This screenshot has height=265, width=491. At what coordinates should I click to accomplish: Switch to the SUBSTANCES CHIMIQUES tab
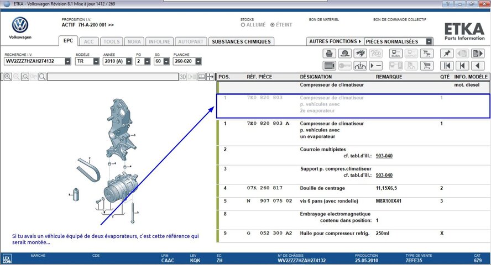click(242, 41)
